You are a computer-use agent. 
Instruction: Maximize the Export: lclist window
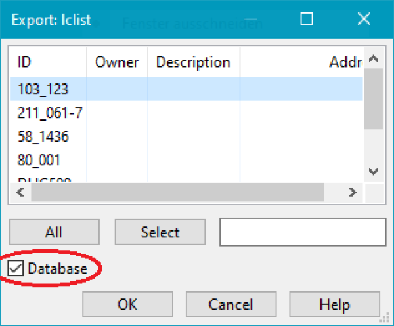pyautogui.click(x=306, y=19)
